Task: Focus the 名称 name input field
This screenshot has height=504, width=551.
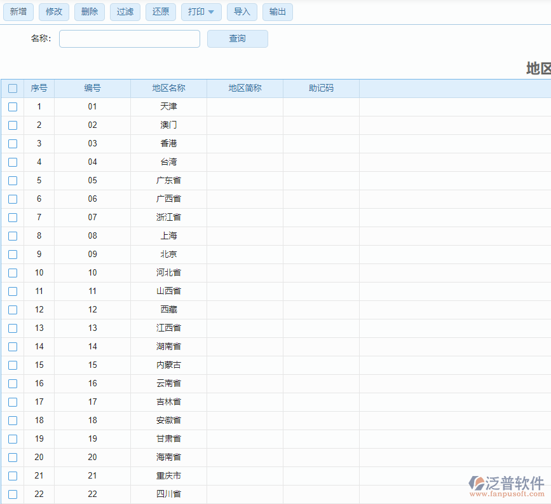Action: [x=130, y=39]
